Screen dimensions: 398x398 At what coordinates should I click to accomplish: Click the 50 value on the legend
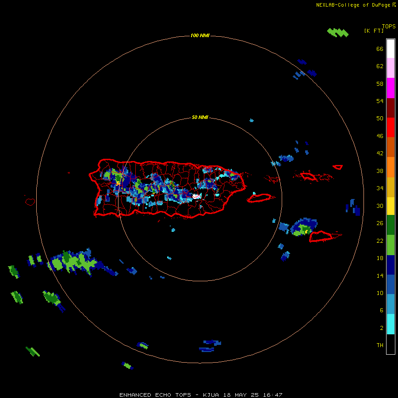tap(380, 119)
